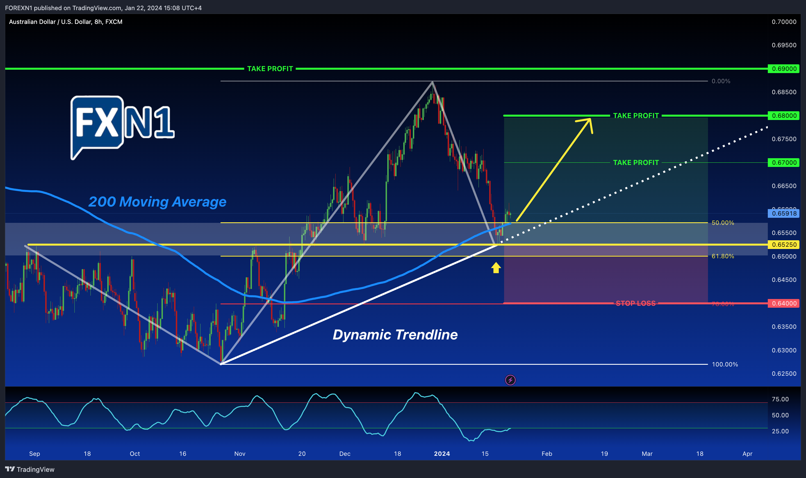
Task: Click the 50.00 oscillator scale value
Action: [x=780, y=416]
